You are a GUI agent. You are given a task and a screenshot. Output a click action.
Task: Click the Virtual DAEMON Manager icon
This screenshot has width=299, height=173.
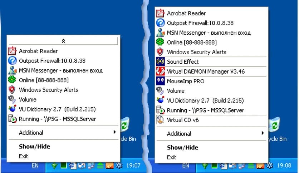click(160, 71)
